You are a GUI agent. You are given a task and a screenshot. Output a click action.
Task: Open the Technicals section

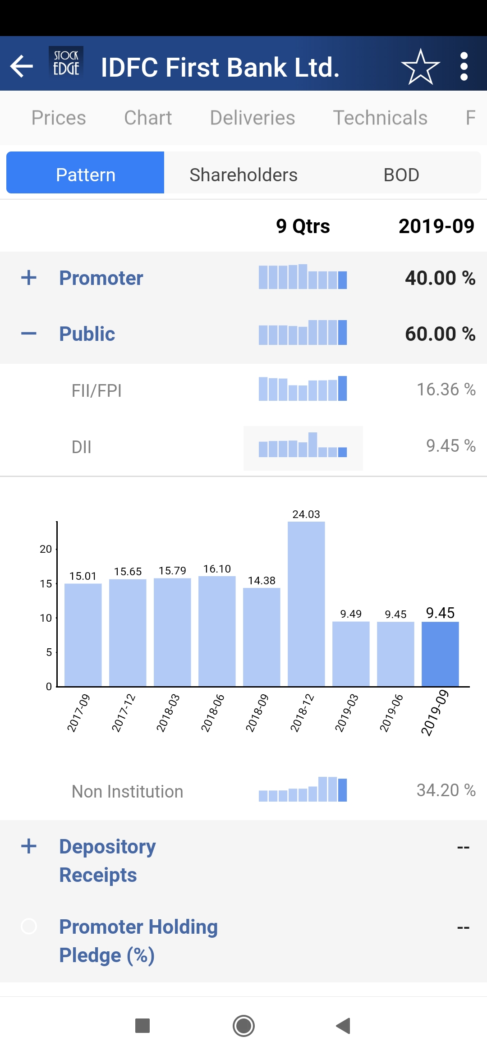[380, 118]
